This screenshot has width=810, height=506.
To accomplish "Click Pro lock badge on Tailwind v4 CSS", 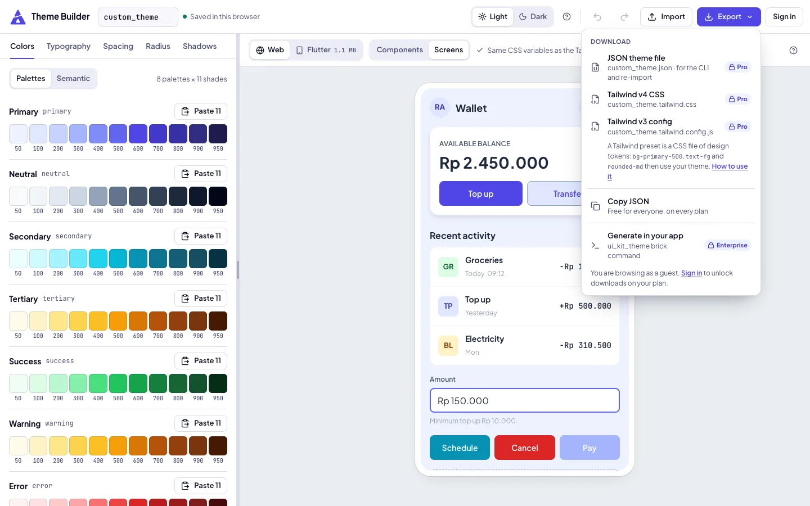I will pos(738,99).
